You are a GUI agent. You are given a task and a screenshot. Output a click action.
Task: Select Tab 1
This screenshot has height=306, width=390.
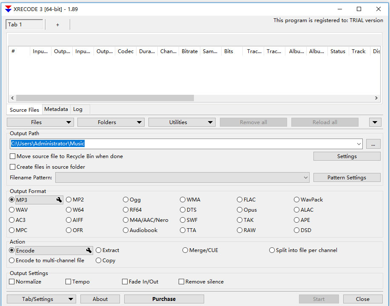pyautogui.click(x=24, y=24)
